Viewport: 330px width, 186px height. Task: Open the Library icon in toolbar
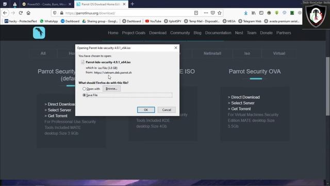253,13
